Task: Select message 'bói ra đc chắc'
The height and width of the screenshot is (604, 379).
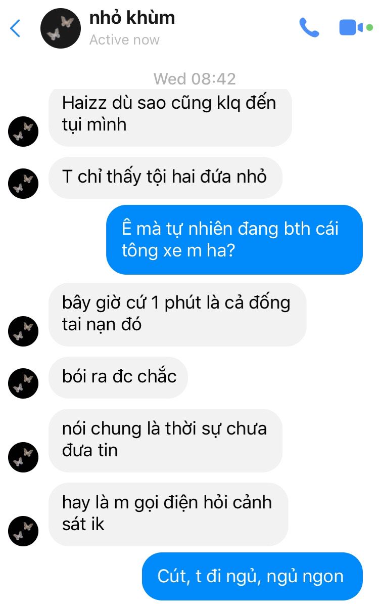Action: [118, 377]
